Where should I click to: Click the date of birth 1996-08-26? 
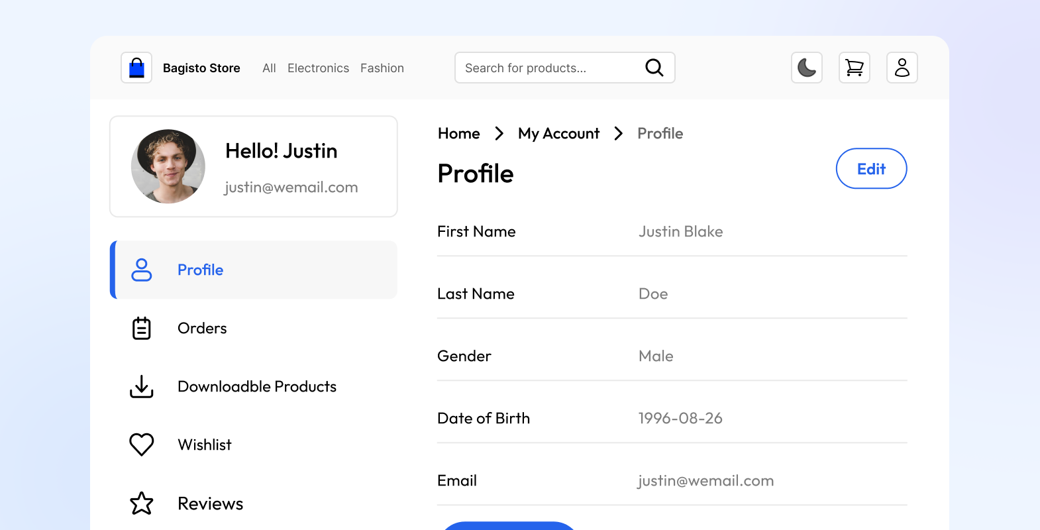tap(680, 419)
